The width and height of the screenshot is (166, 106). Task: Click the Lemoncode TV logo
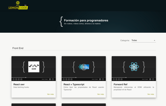click(x=18, y=5)
